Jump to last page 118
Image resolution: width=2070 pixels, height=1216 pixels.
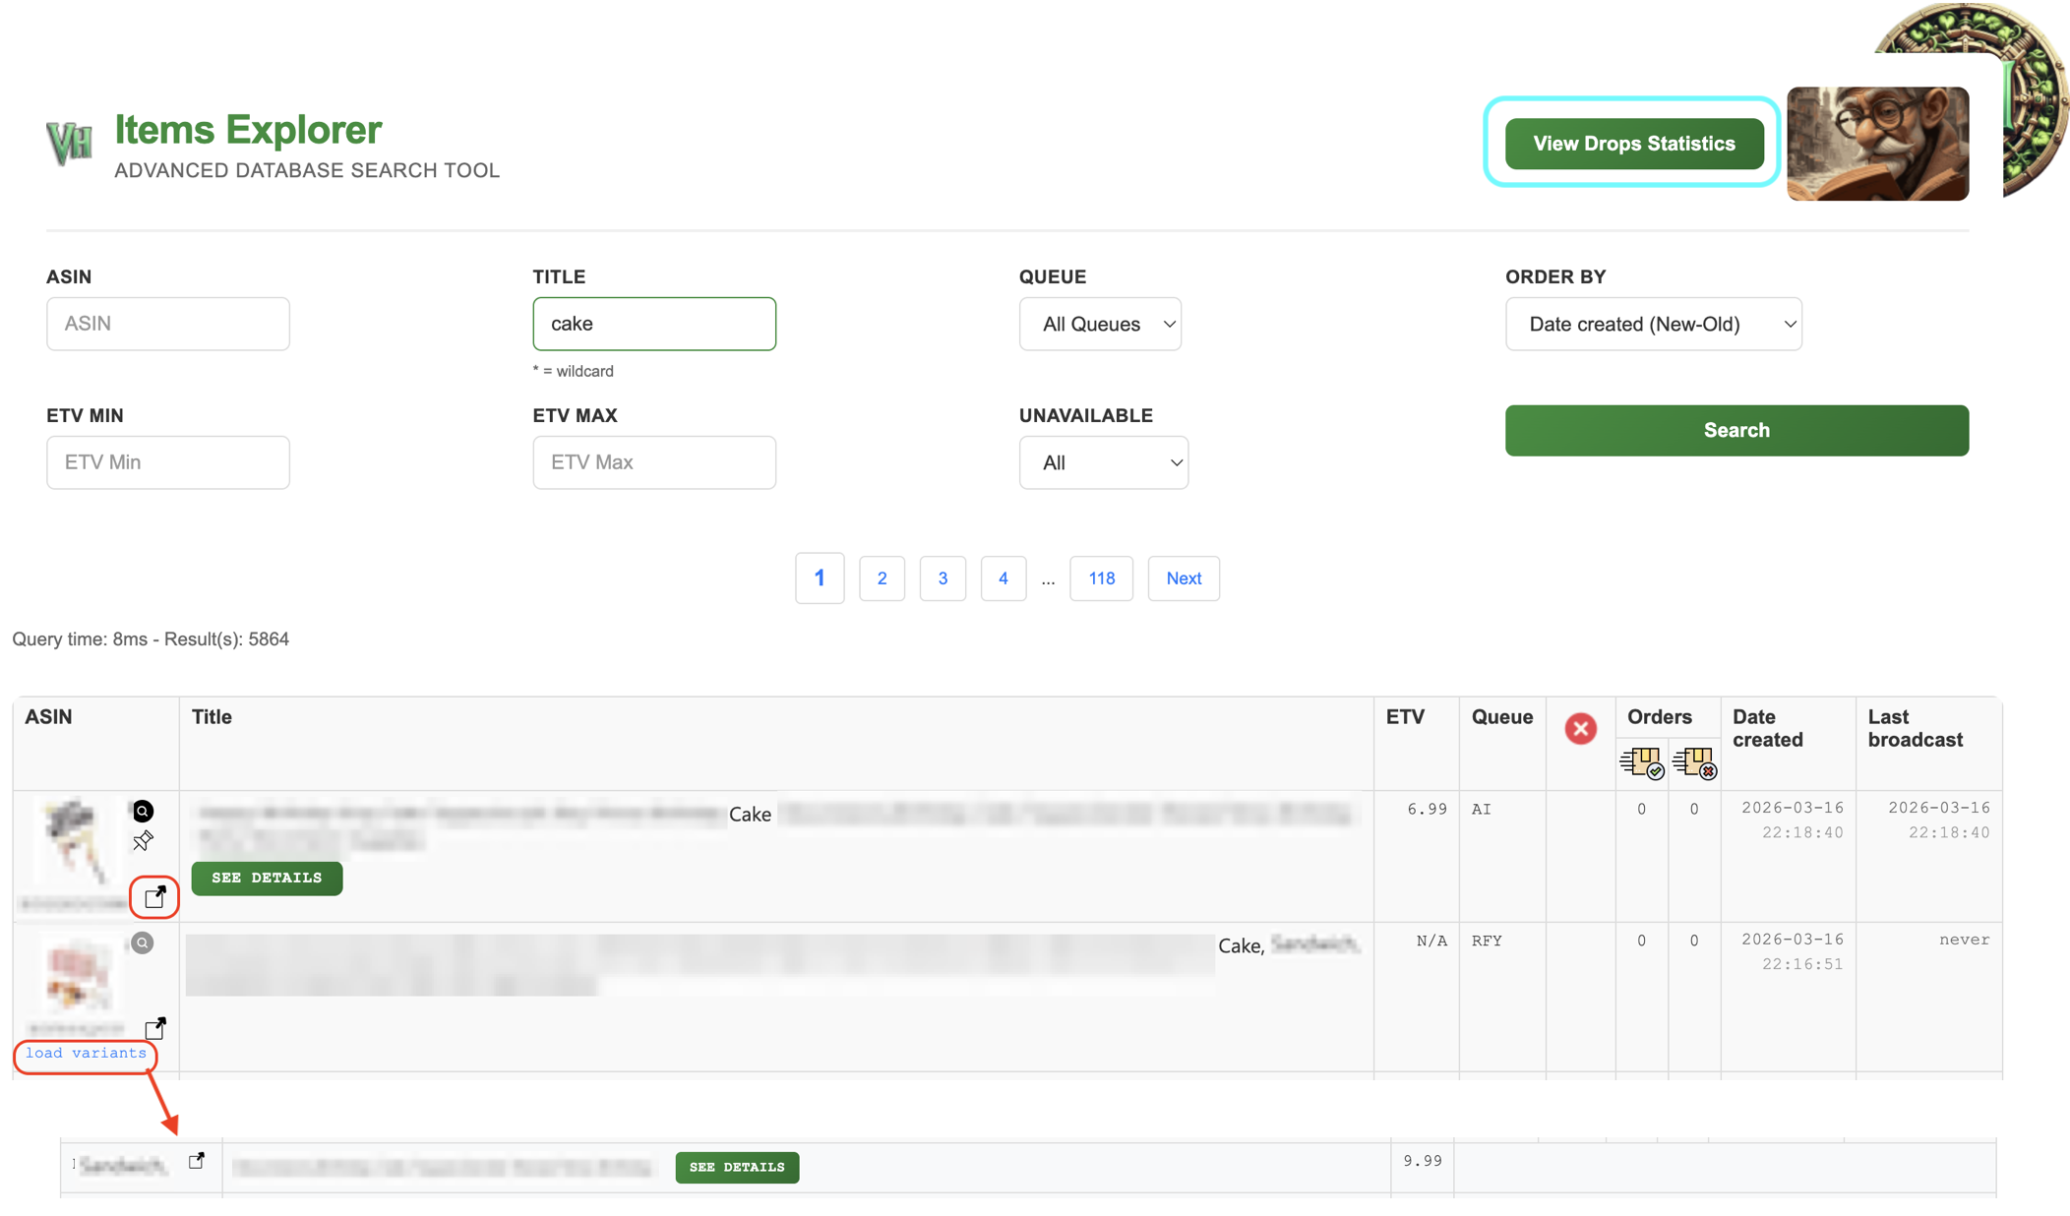1101,578
